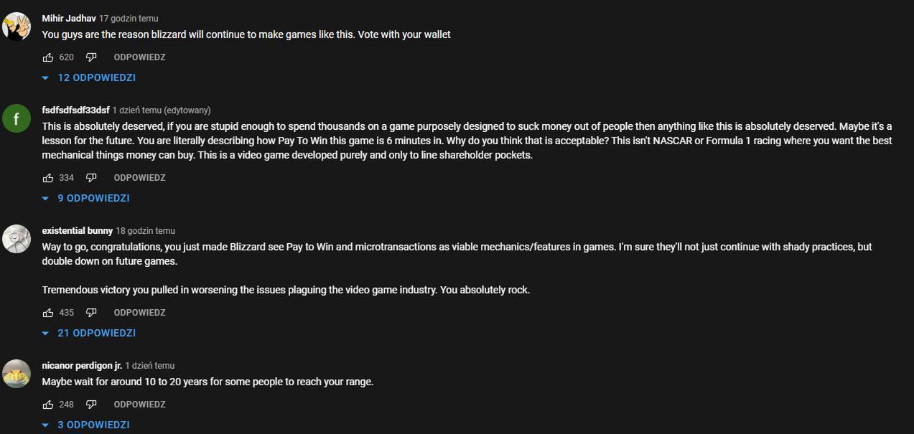Screen dimensions: 914x434
Task: Open the '17 godzin temu' timestamp link
Action: pyautogui.click(x=129, y=19)
